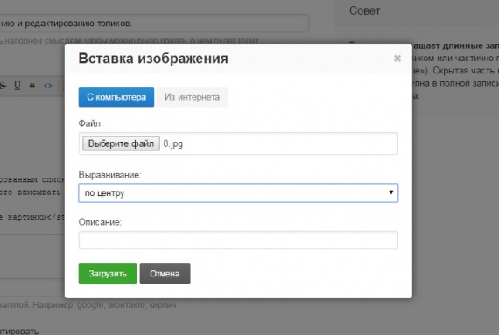The image size is (499, 335).
Task: Click the topic title field behind the dialog
Action: pyautogui.click(x=154, y=24)
